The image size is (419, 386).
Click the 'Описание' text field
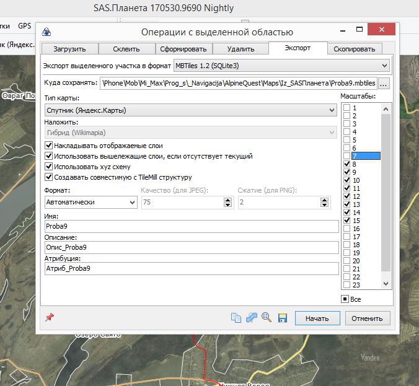(x=192, y=248)
